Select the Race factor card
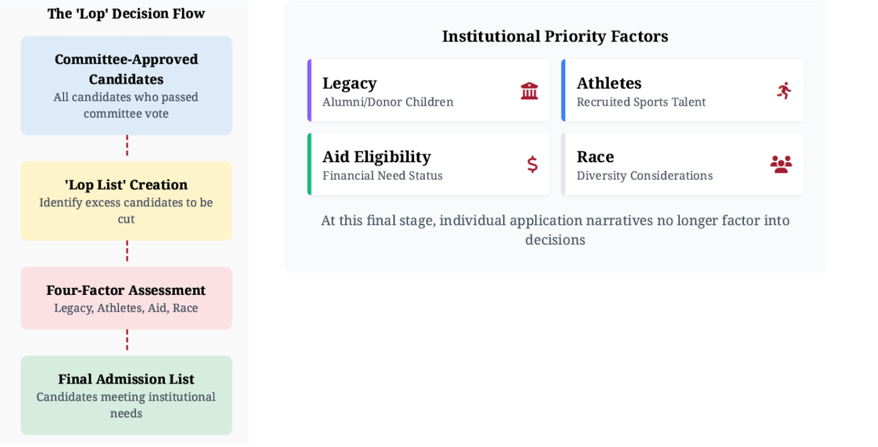This screenshot has height=447, width=878. (x=682, y=164)
